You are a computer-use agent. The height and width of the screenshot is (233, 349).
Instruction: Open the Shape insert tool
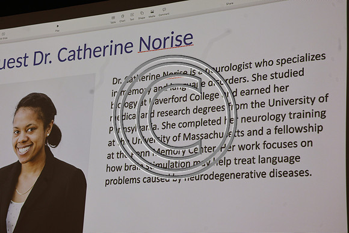(142, 15)
